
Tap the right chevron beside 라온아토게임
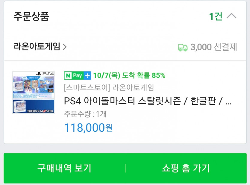click(65, 47)
